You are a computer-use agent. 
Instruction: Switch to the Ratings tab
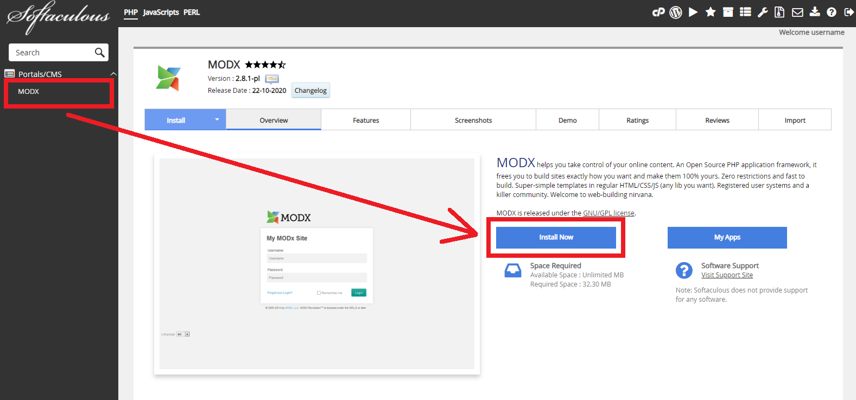tap(638, 120)
